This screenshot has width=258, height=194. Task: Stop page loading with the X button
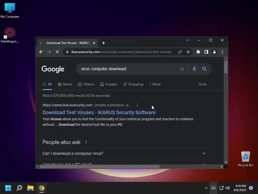pyautogui.click(x=57, y=52)
